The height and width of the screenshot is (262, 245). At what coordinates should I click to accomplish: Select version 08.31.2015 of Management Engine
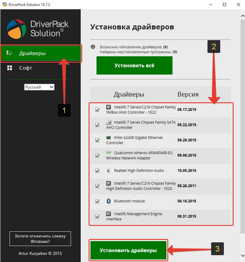coord(187,216)
